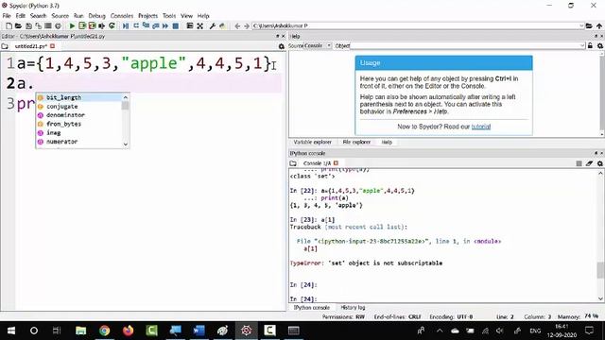Browse IPython console tabs folder icon

pos(293,163)
